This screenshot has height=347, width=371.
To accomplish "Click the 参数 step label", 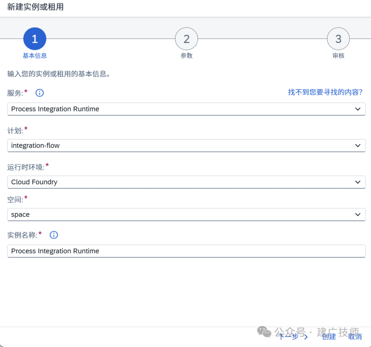I will point(187,56).
